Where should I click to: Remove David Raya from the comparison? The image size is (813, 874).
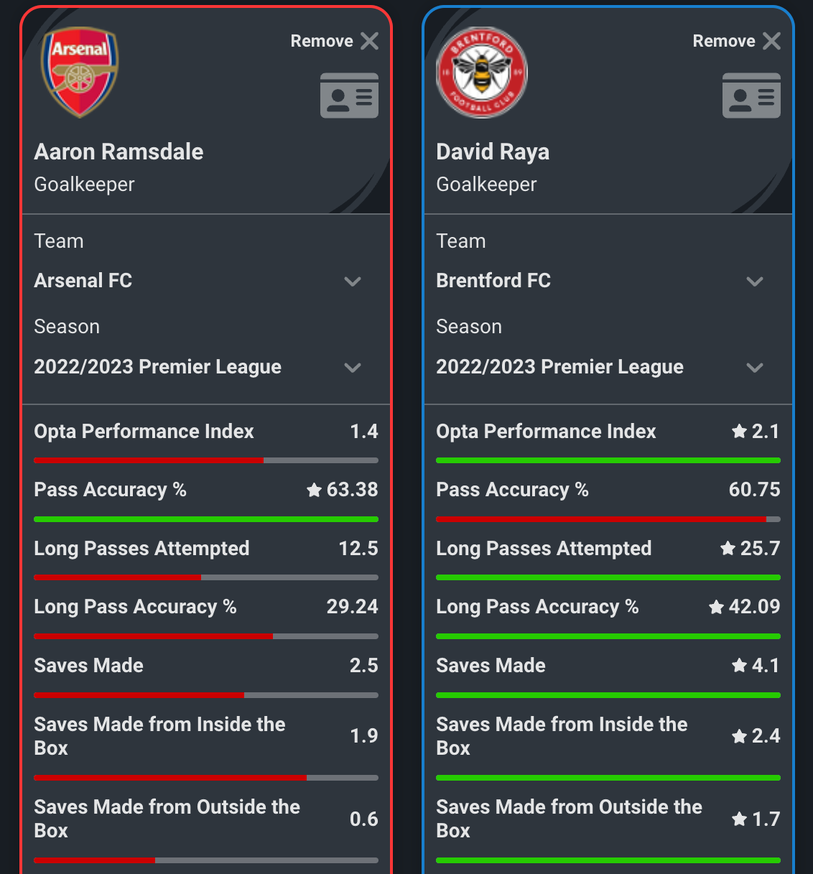737,41
